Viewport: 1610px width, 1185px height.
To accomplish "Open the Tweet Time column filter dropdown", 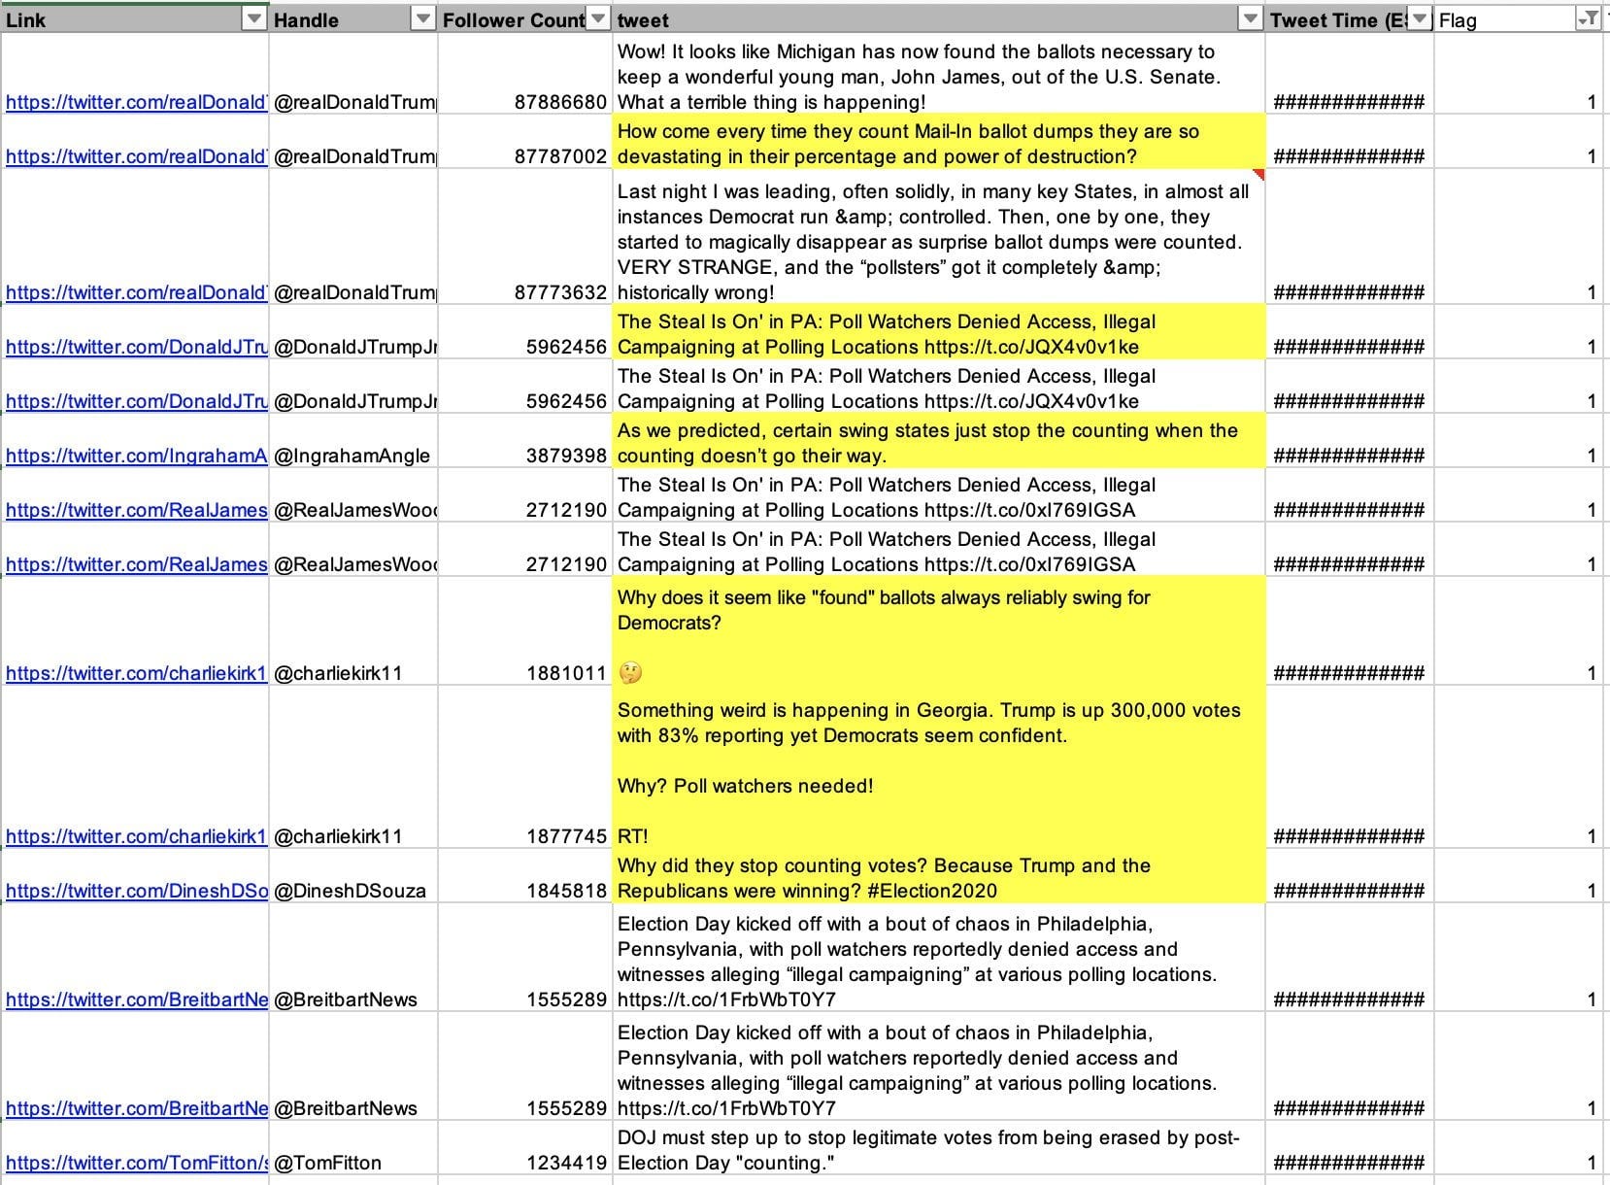I will coord(1421,19).
